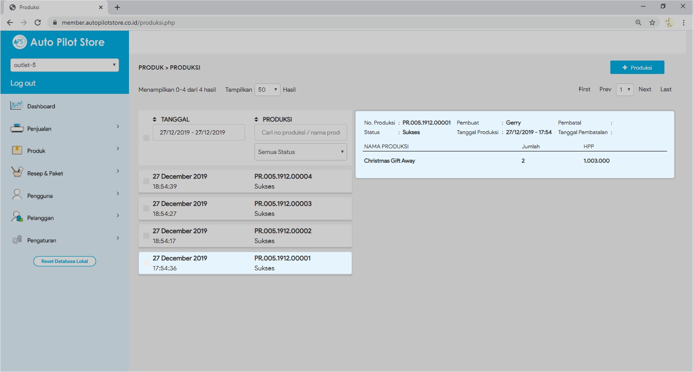Click the Pengaturan gears icon
This screenshot has width=693, height=372.
pos(17,240)
